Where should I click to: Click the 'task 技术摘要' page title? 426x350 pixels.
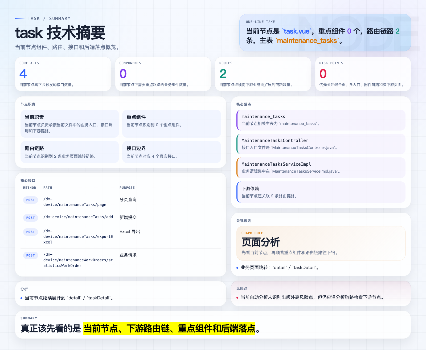tap(60, 33)
